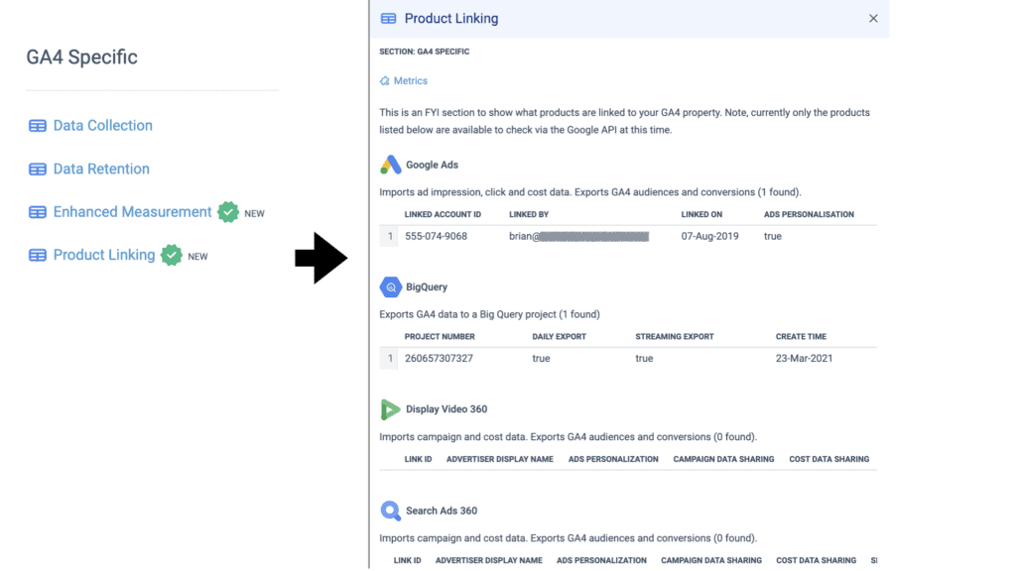Click the Link ID header under Display Video 360
This screenshot has width=1016, height=571.
[418, 459]
